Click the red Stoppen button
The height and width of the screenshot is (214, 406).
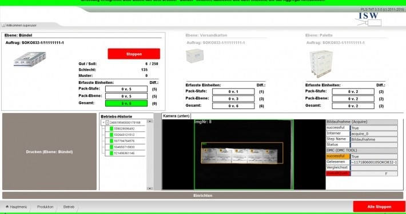(x=134, y=54)
